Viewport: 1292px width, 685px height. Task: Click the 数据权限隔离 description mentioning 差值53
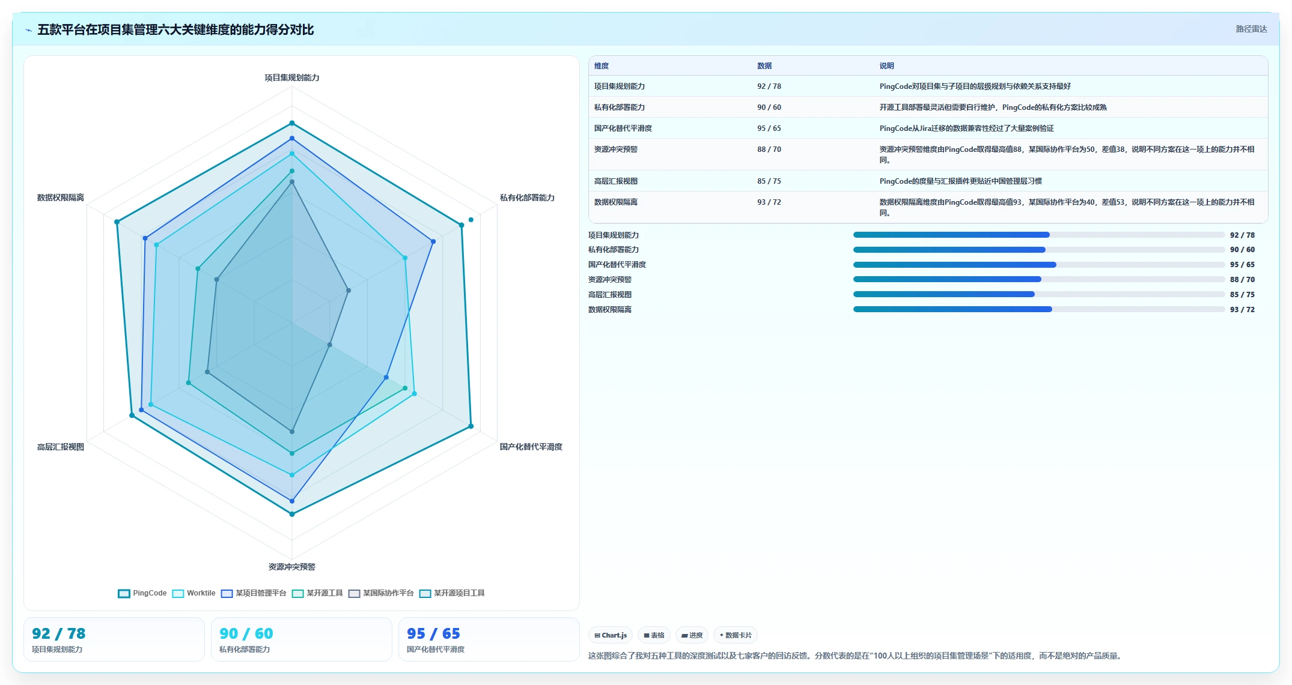point(1067,208)
